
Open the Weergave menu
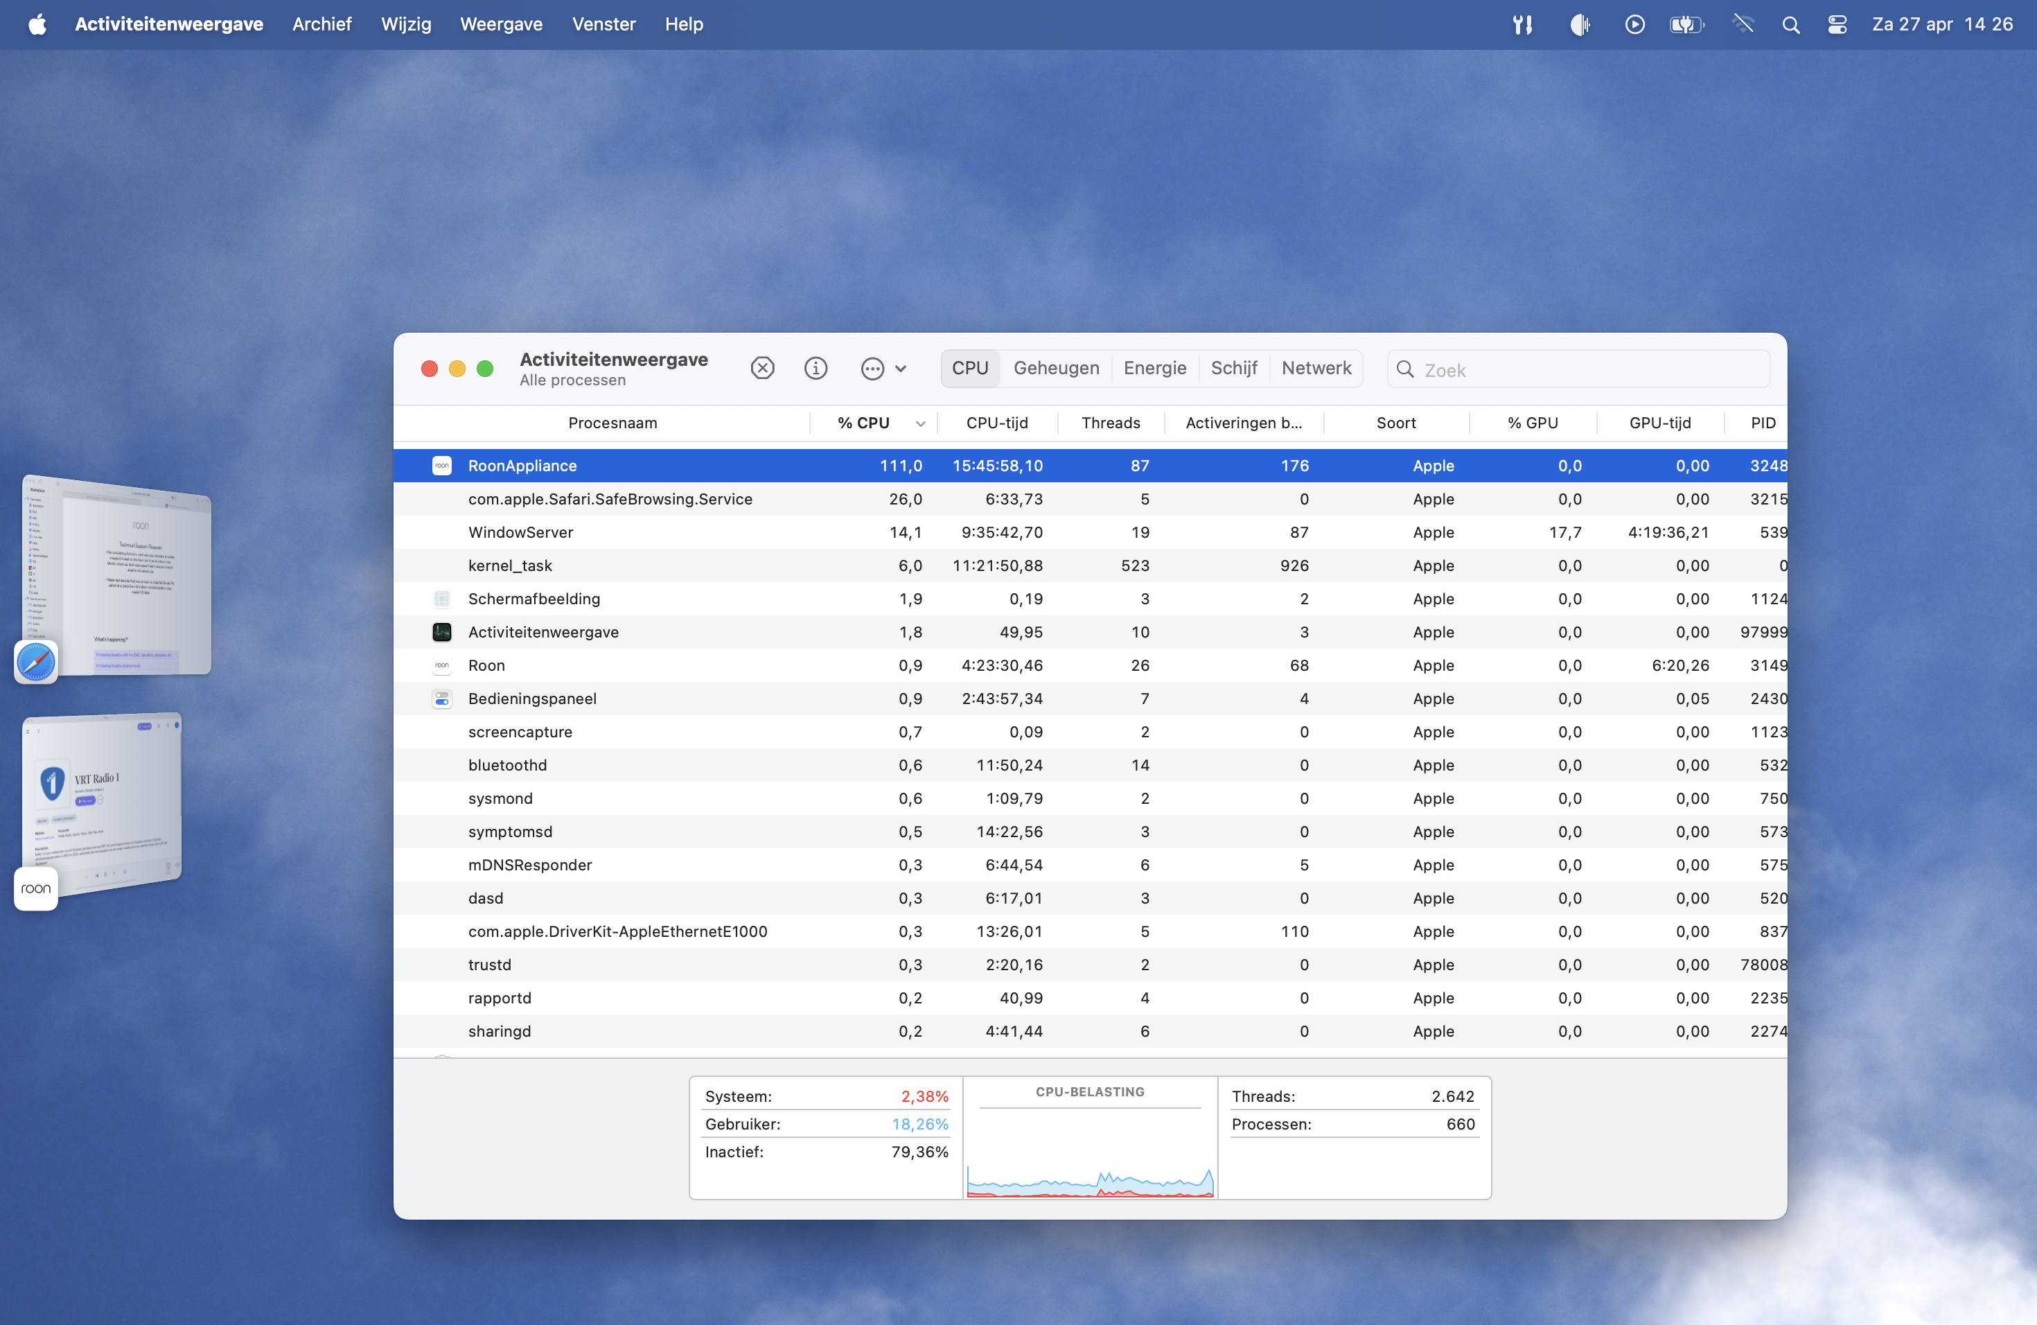pyautogui.click(x=501, y=24)
